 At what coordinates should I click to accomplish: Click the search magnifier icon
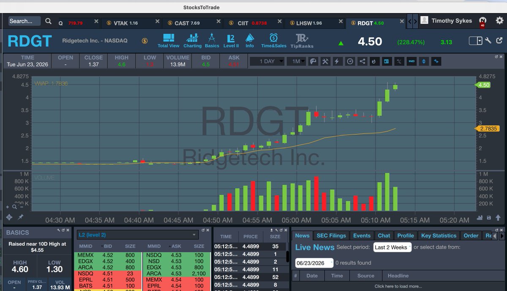coord(48,21)
